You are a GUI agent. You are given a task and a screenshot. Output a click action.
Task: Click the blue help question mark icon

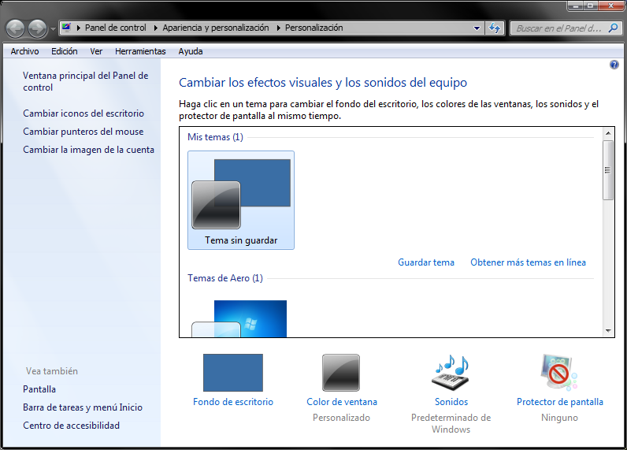click(614, 65)
